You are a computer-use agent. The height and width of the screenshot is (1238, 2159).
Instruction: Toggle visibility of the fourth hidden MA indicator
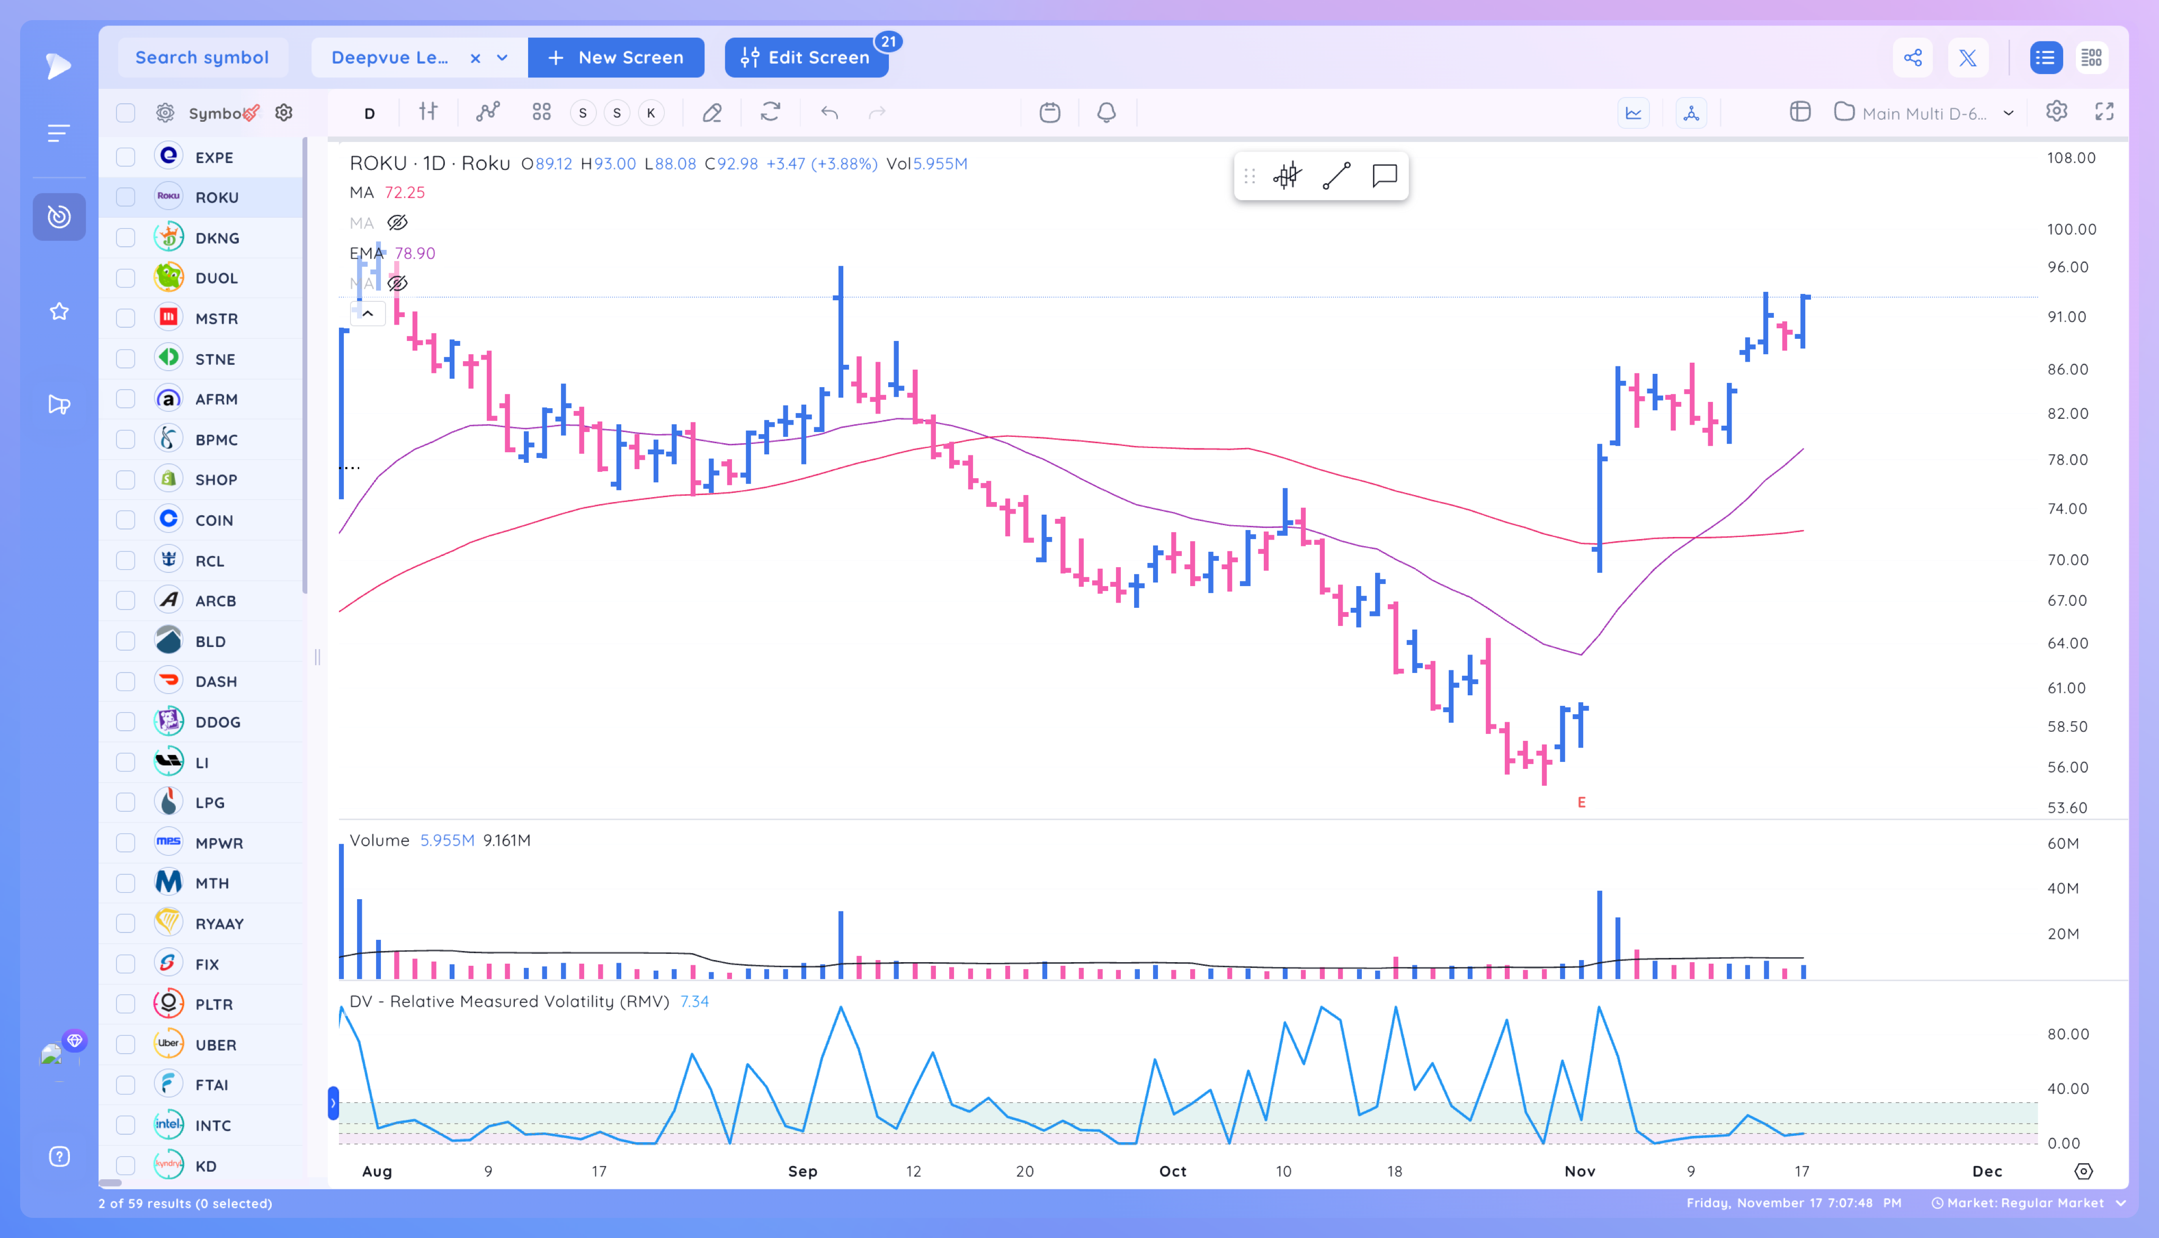click(x=397, y=283)
